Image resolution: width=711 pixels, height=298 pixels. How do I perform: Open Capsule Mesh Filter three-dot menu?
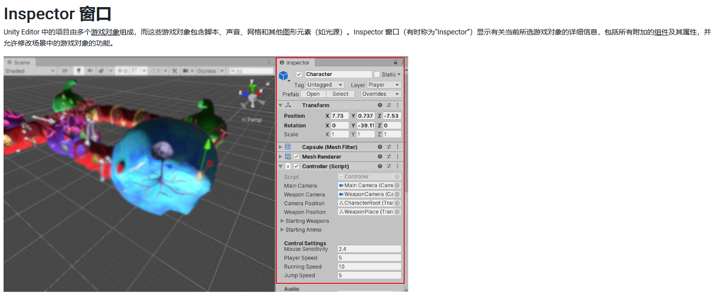[x=398, y=147]
